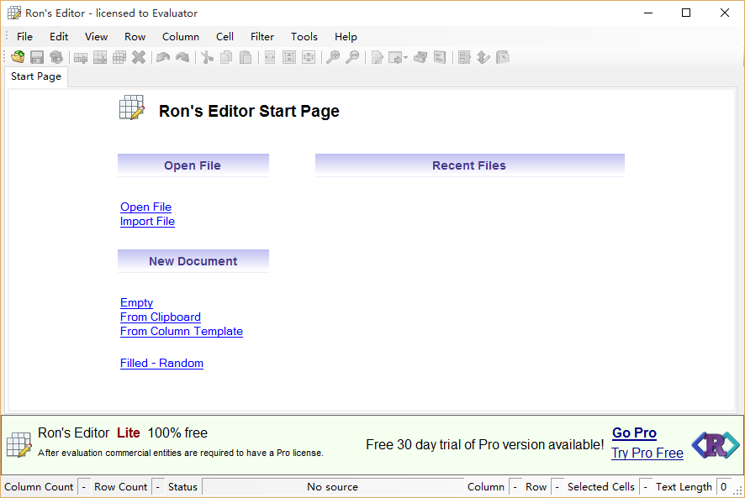The width and height of the screenshot is (745, 498).
Task: Click the New Document section header
Action: pyautogui.click(x=193, y=261)
